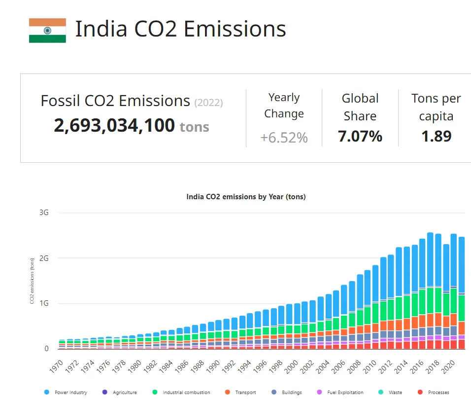Click the India CO2 Emissions heading
Viewport: 471px width, 399px height.
[180, 29]
